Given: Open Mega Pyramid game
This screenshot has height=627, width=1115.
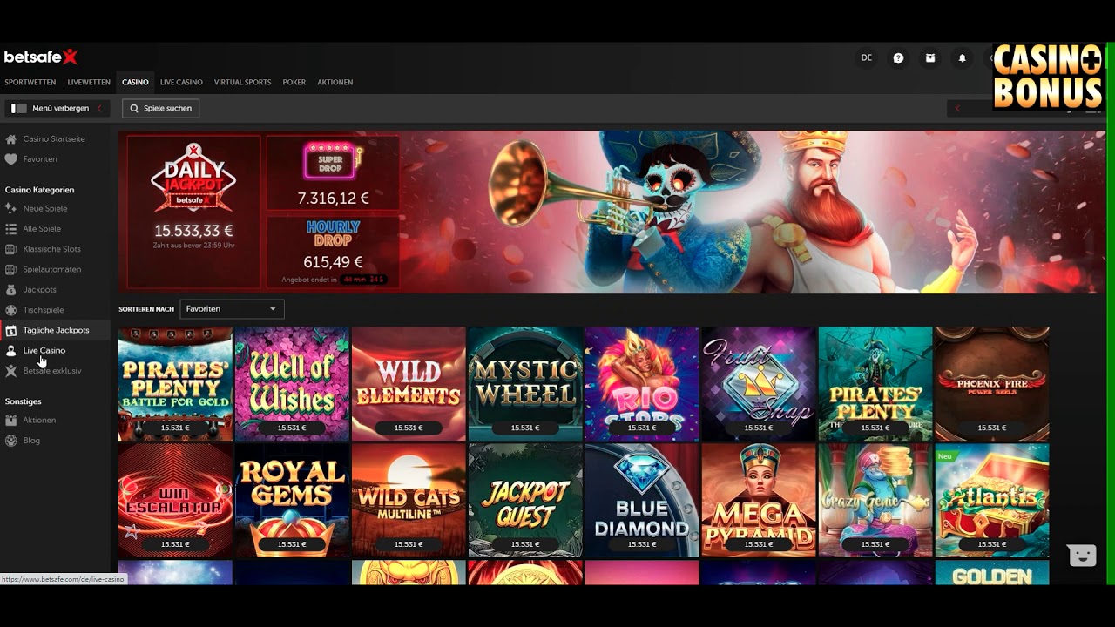Looking at the screenshot, I should (759, 501).
